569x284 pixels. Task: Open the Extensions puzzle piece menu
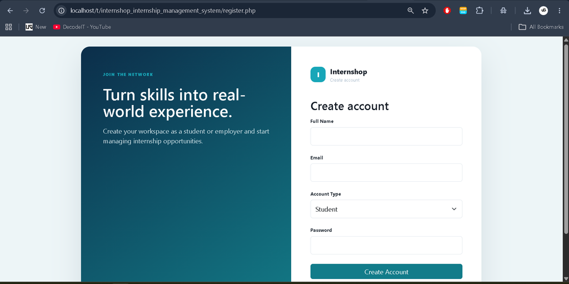(x=480, y=11)
